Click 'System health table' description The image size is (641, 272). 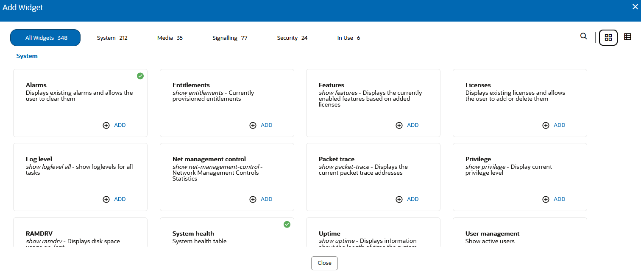(200, 241)
